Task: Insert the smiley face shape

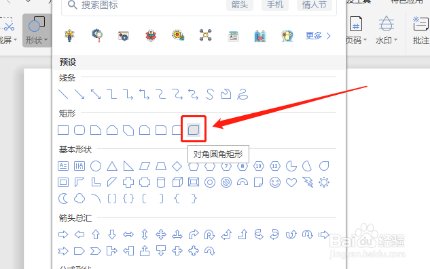Action: [275, 182]
